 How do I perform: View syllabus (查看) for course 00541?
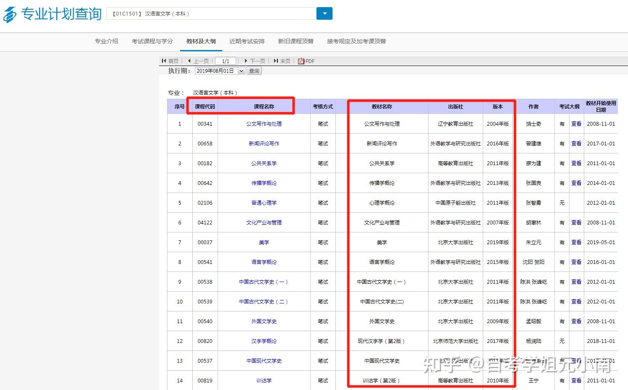pos(576,262)
